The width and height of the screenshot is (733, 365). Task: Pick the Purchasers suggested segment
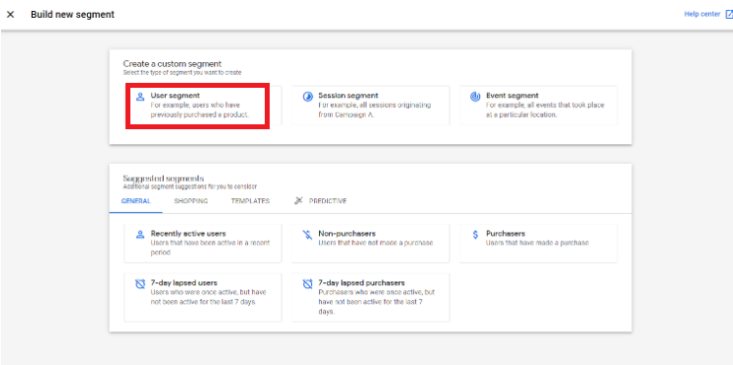click(x=538, y=244)
